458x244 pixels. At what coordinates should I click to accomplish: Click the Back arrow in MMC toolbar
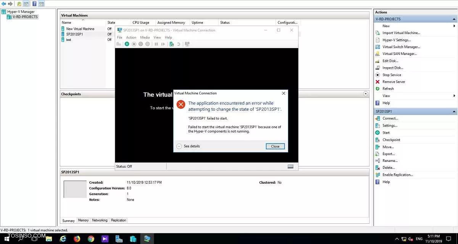[x=4, y=4]
